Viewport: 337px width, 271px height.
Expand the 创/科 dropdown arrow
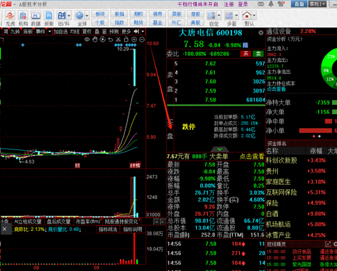[69, 16]
